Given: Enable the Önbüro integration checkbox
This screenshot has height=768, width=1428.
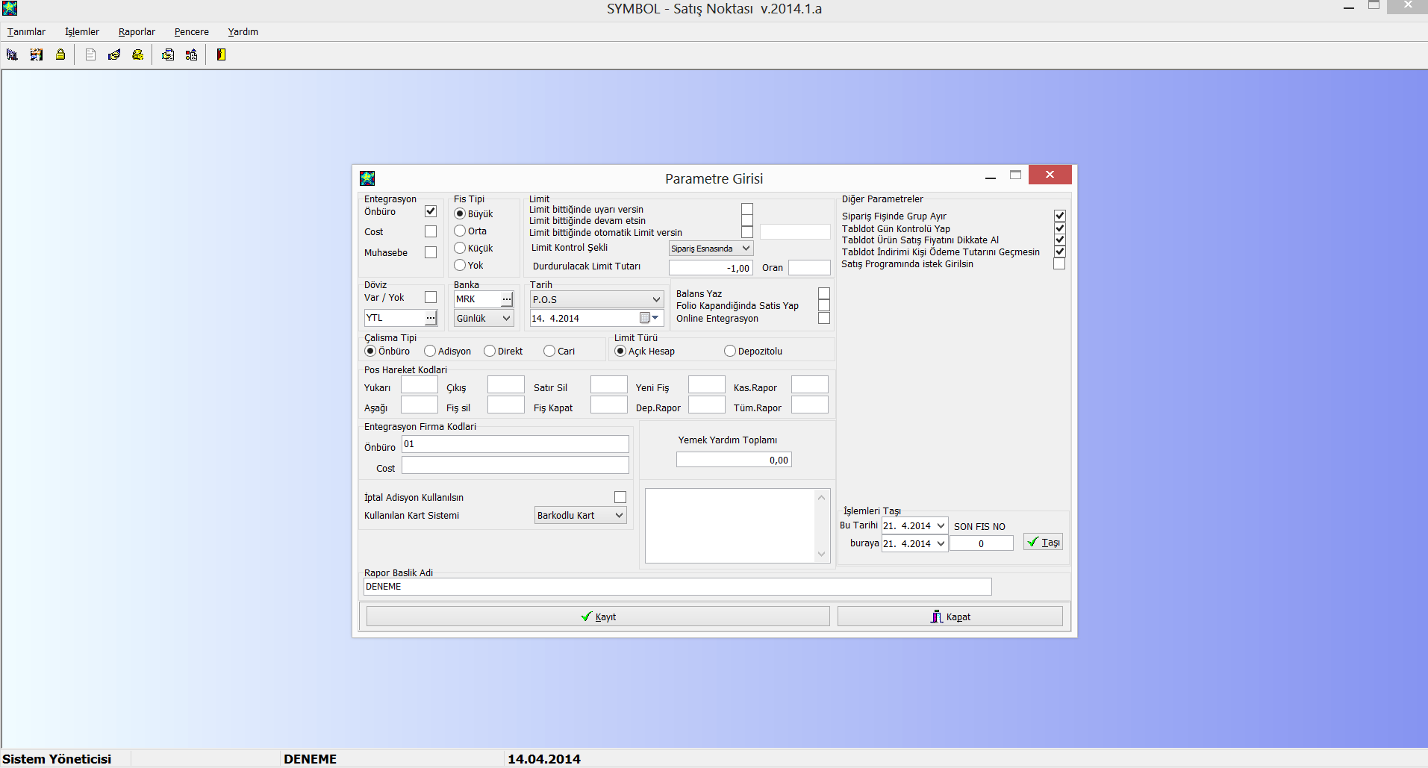Looking at the screenshot, I should (x=431, y=211).
